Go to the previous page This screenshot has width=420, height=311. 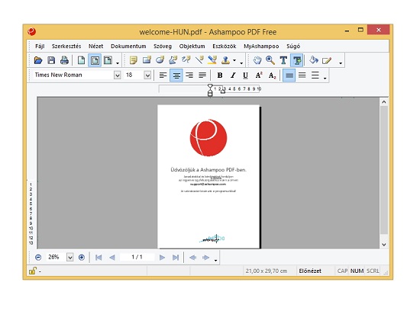coord(112,258)
